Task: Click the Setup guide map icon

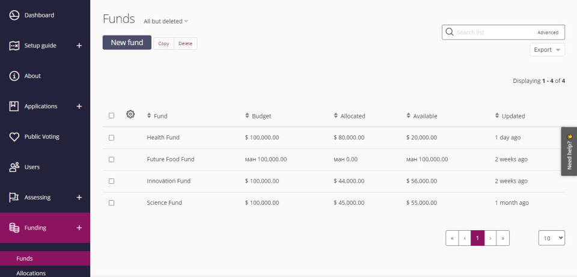Action: (x=14, y=46)
